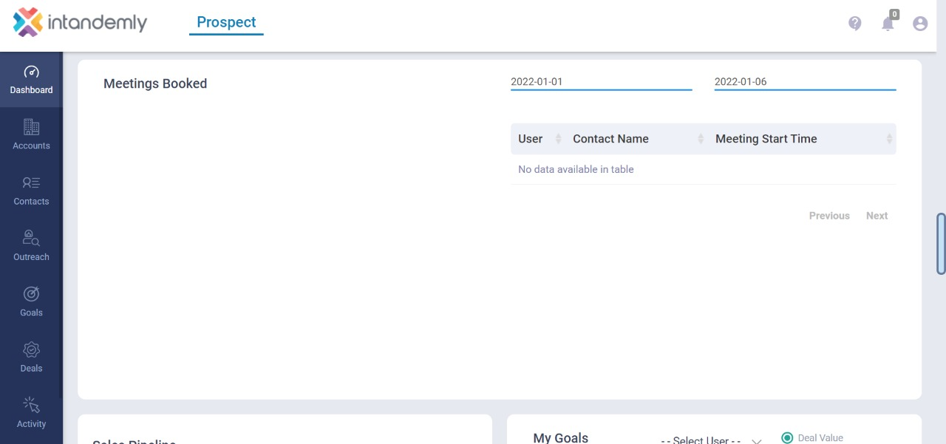Click the notifications bell icon
946x444 pixels.
[888, 23]
